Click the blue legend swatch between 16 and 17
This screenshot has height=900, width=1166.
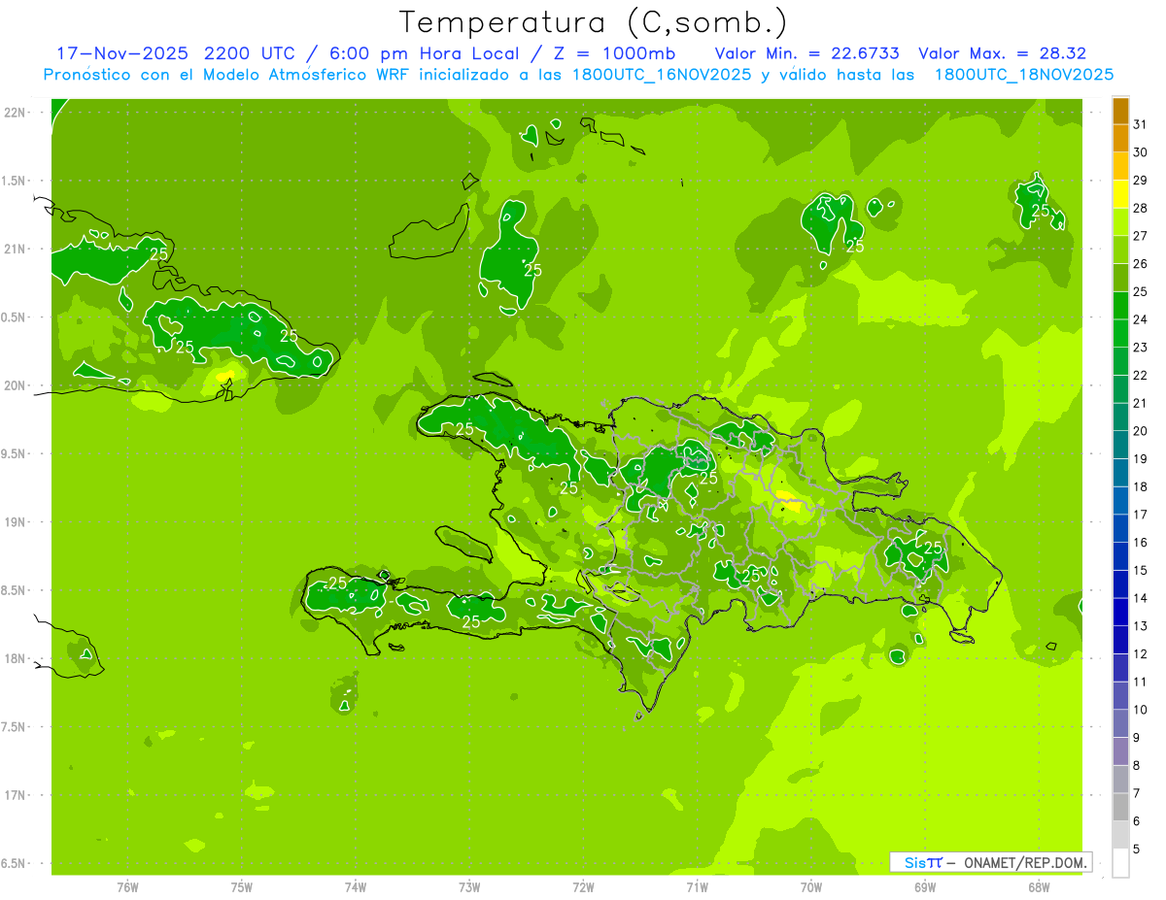pos(1120,529)
